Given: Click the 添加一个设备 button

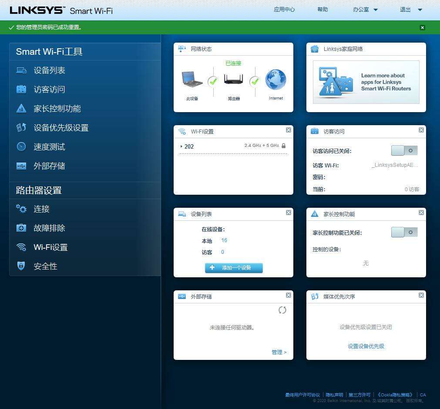Looking at the screenshot, I should (233, 268).
